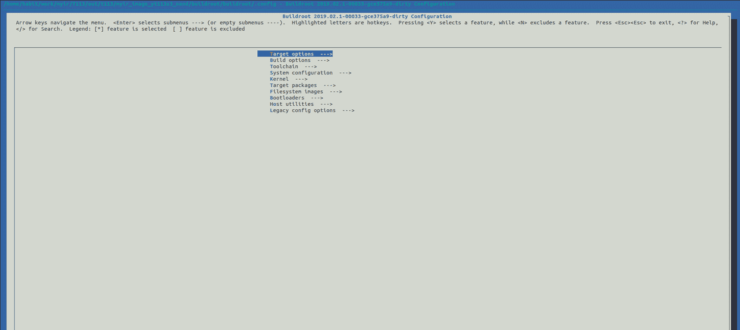Image resolution: width=740 pixels, height=330 pixels.
Task: Open System configuration submenu
Action: tap(310, 73)
